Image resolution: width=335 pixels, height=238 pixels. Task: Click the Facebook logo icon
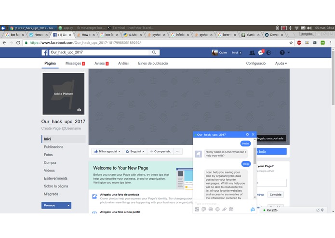click(x=44, y=53)
